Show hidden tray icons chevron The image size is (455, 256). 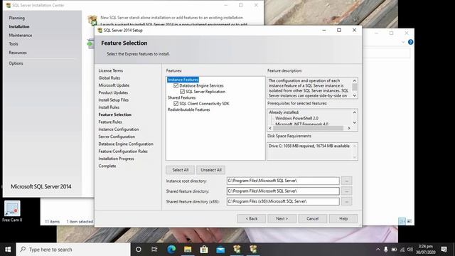click(378, 250)
